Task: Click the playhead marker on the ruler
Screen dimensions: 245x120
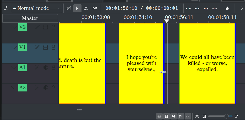Action: point(167,21)
